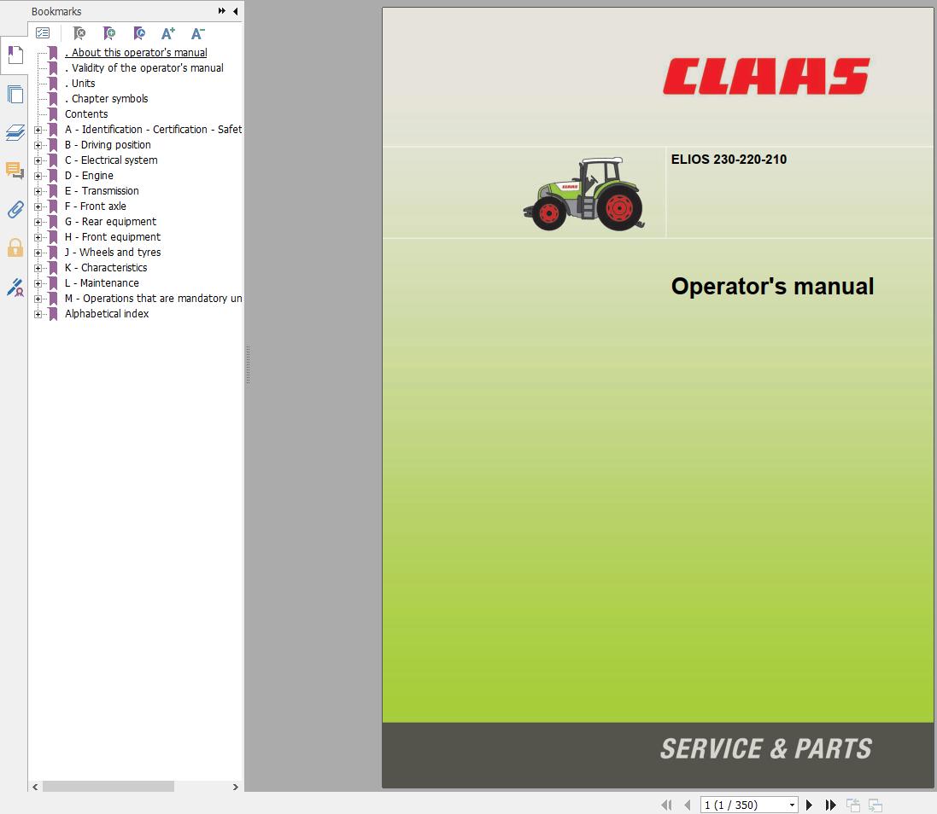937x814 pixels.
Task: Select 'C - Electrical system' bookmark text
Action: 111,160
